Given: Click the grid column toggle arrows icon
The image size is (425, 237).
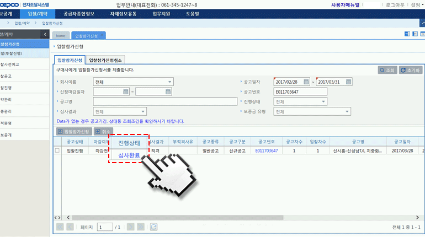Looking at the screenshot, I should point(57,218).
